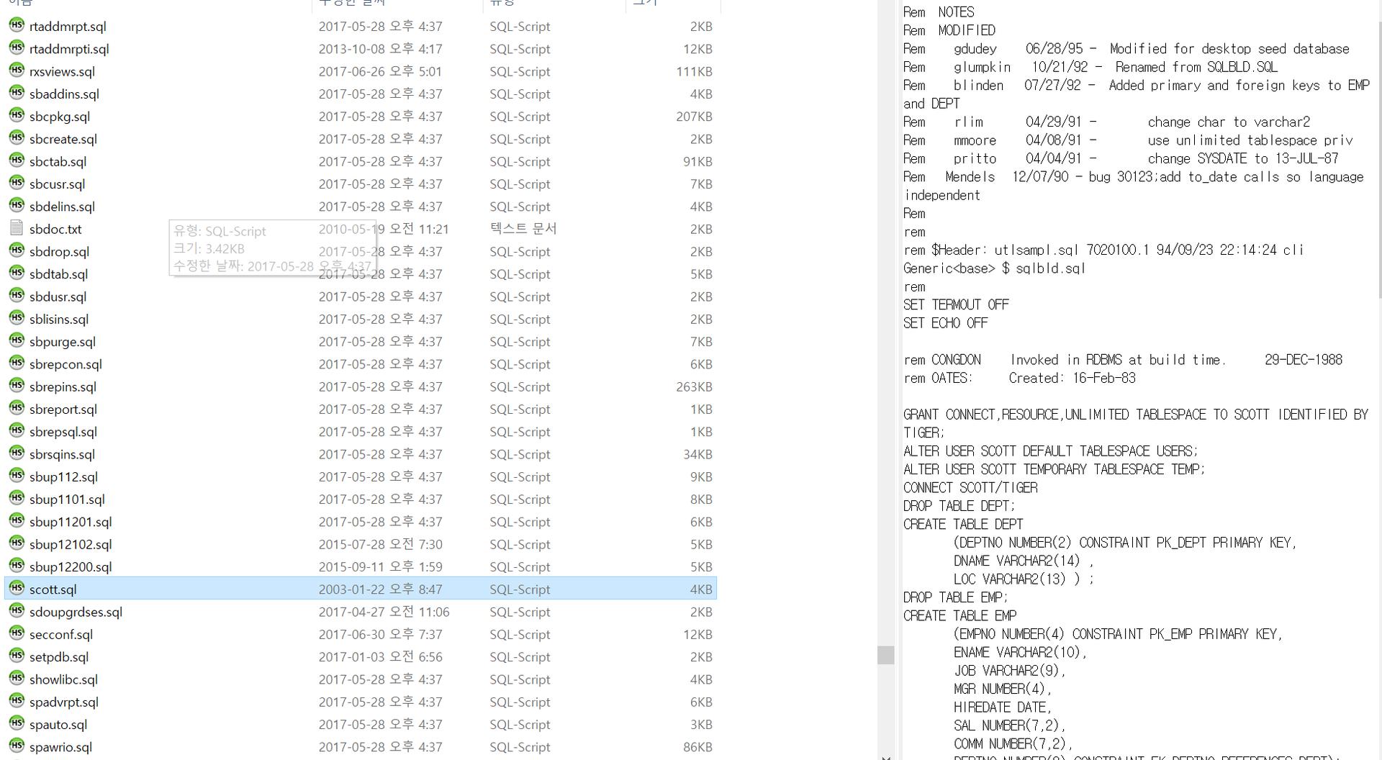Click the rtaddmrpt.sql script icon
Image resolution: width=1382 pixels, height=760 pixels.
17,25
